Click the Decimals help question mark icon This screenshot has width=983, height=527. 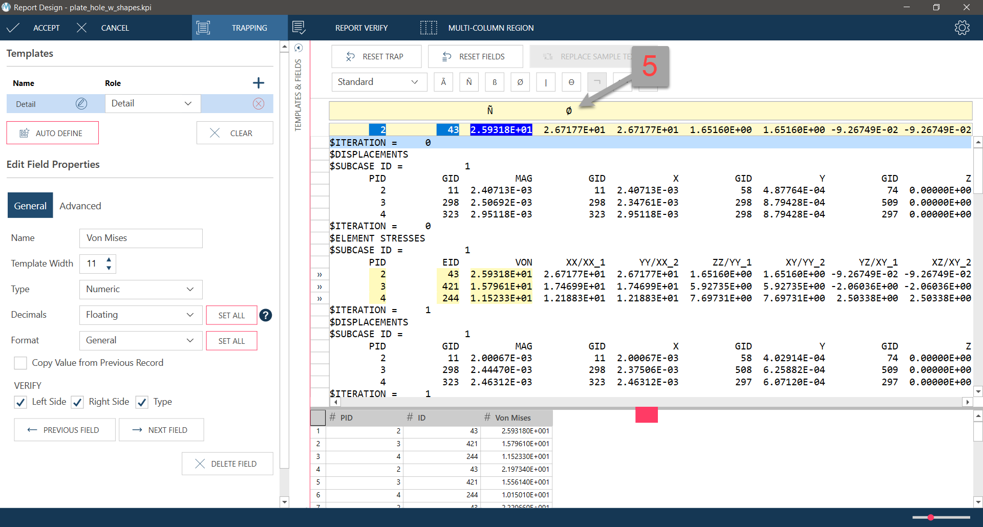click(x=265, y=315)
